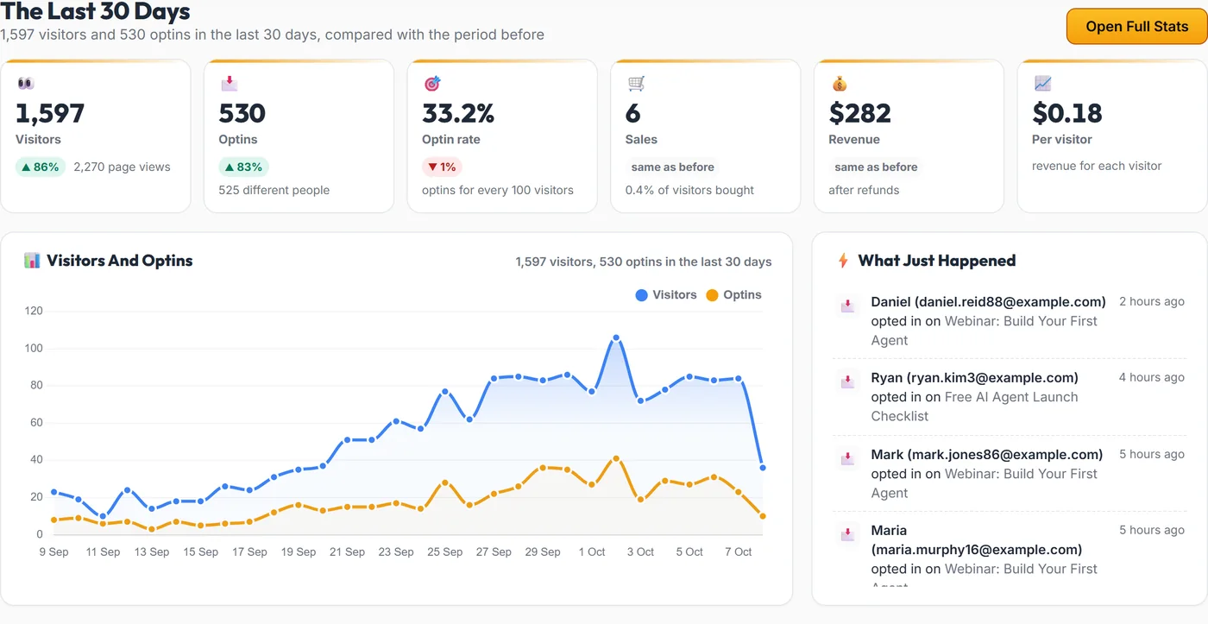Click the inbox icon on Optins card

pyautogui.click(x=229, y=84)
